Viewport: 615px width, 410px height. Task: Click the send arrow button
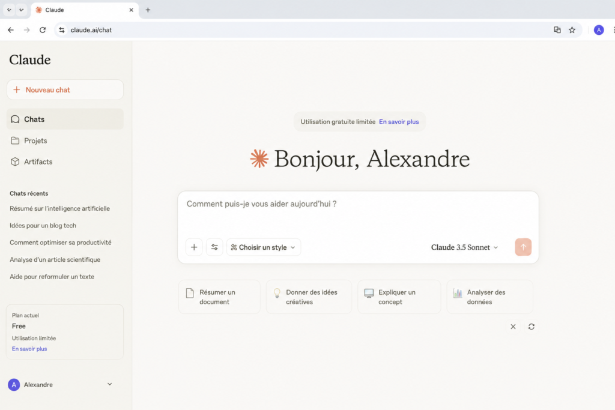[x=523, y=247]
